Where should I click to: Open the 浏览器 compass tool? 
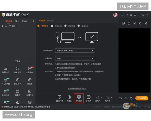click(30, 81)
